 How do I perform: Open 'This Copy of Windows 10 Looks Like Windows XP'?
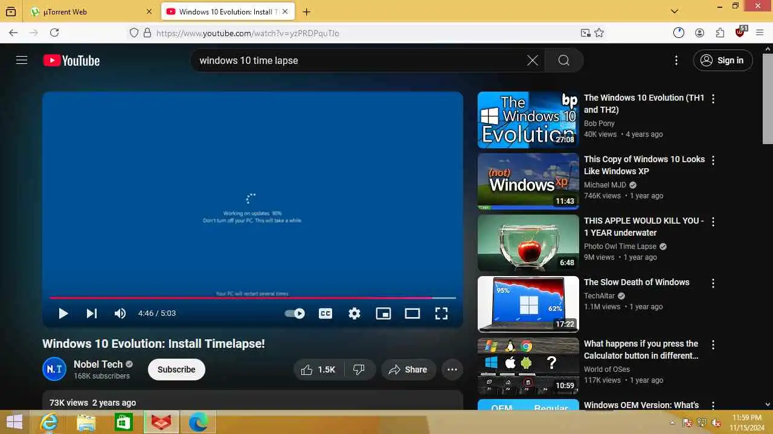coord(644,165)
